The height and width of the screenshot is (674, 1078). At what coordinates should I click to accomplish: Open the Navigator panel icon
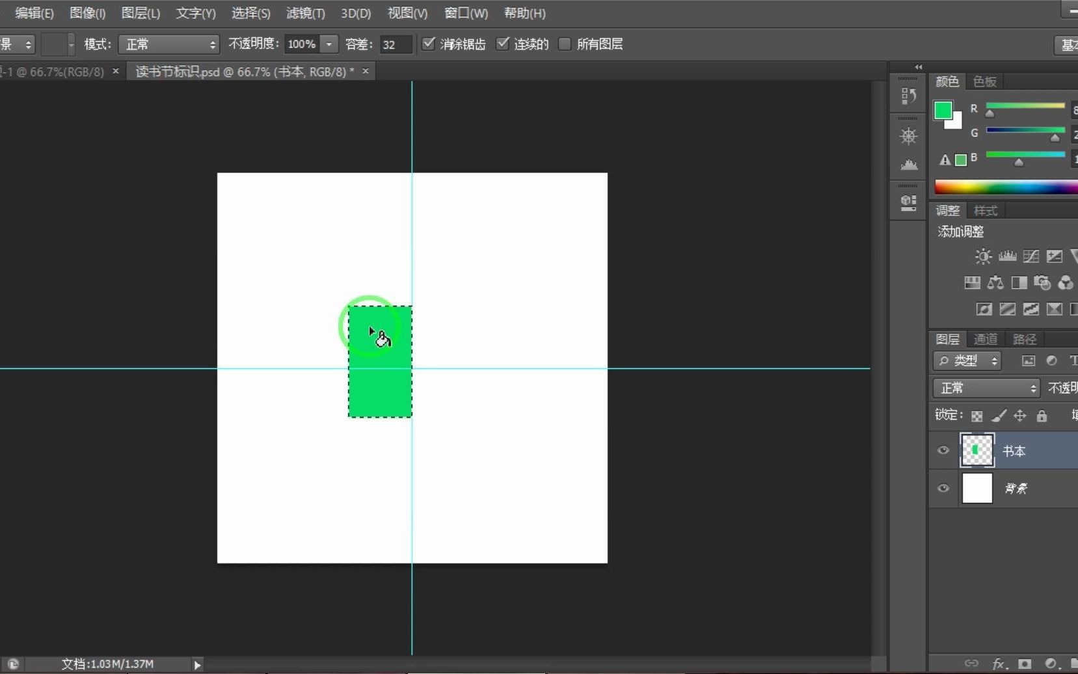(908, 136)
